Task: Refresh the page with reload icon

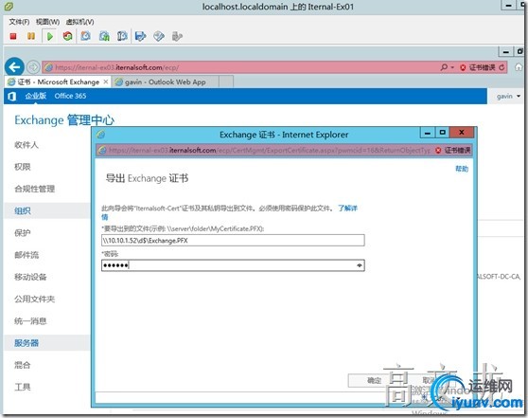Action: [x=502, y=67]
